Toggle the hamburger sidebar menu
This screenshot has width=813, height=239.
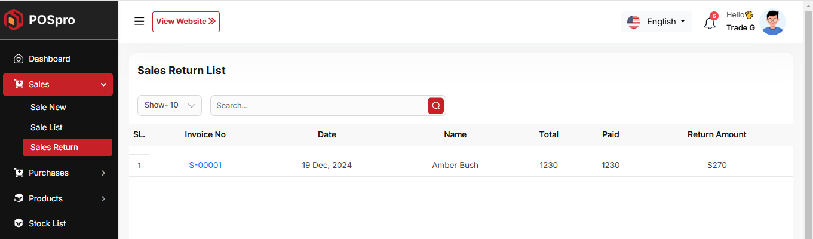[x=139, y=22]
